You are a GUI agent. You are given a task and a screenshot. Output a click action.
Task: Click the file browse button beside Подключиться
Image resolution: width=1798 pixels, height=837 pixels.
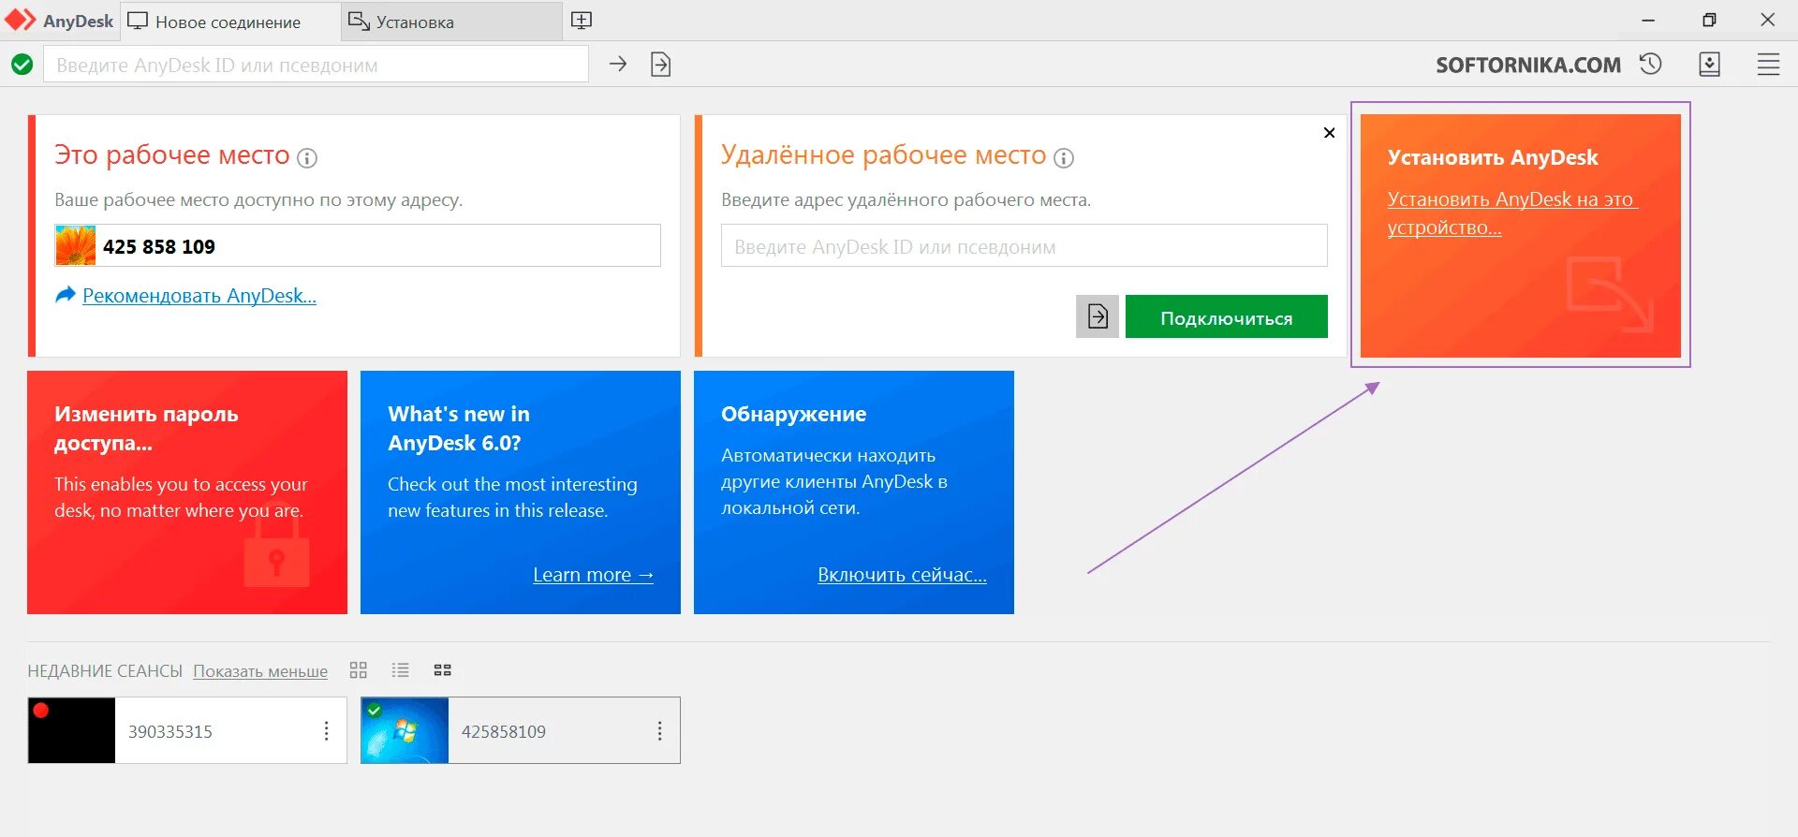tap(1098, 316)
